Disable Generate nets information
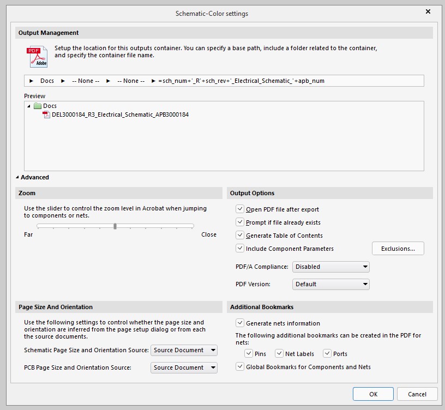 pyautogui.click(x=240, y=323)
